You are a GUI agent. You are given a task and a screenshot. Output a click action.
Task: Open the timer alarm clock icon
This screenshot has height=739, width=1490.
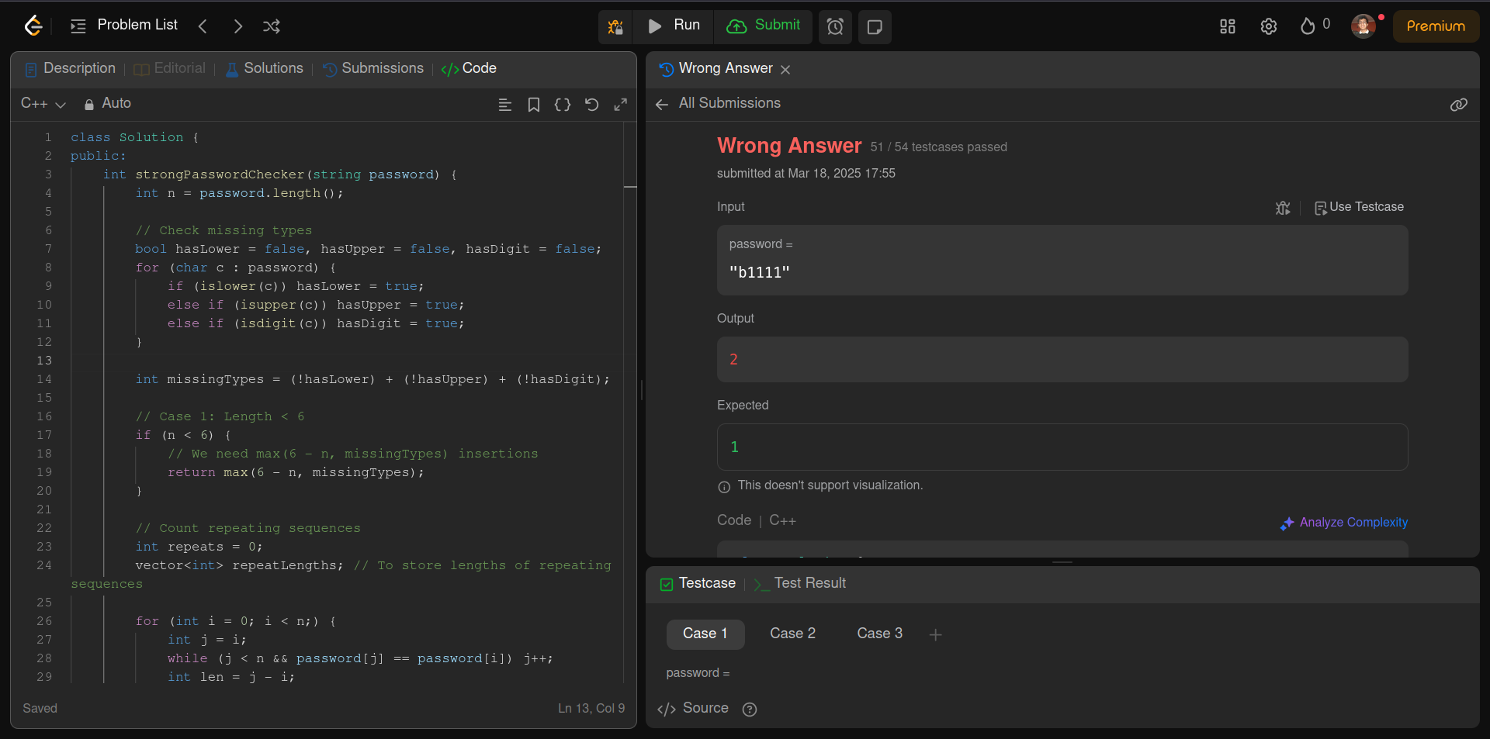coord(835,26)
